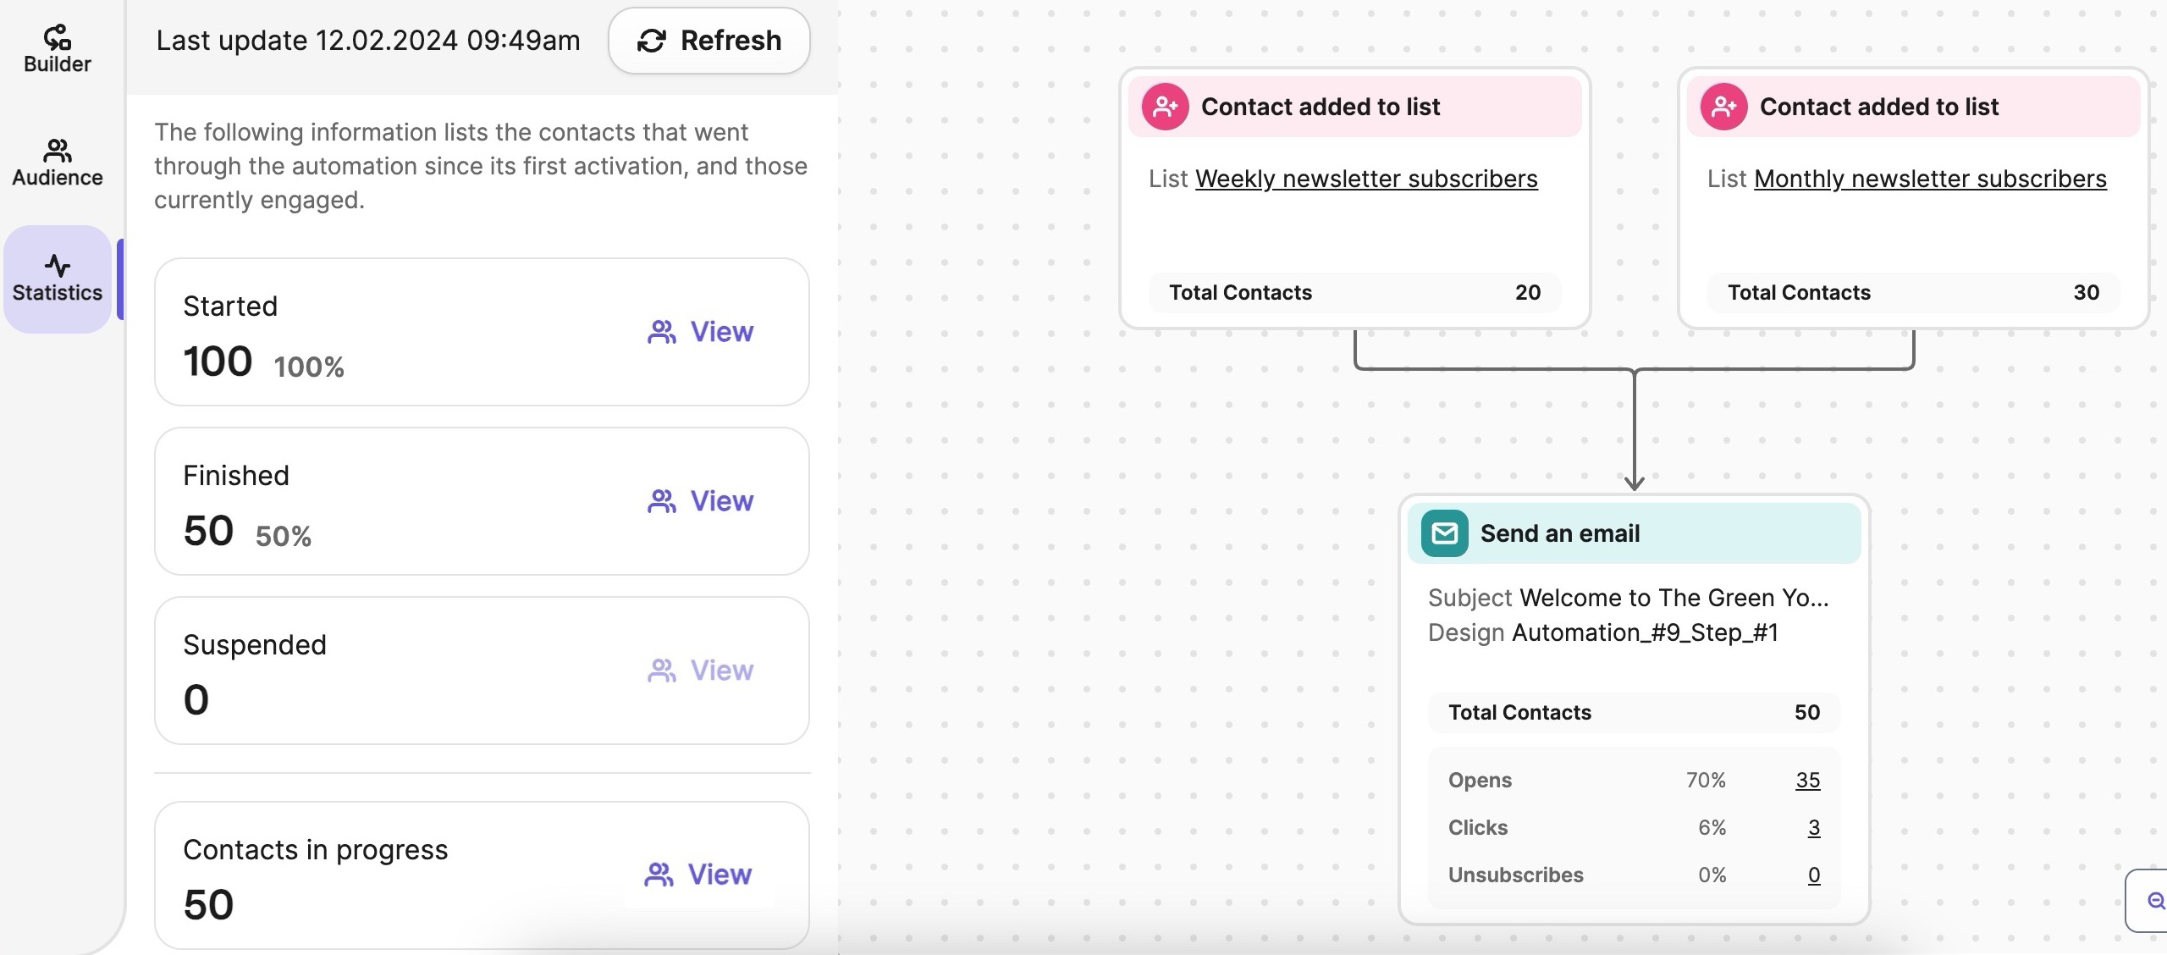This screenshot has width=2167, height=955.
Task: Click the Unsubscribes count 0 link
Action: (1813, 875)
